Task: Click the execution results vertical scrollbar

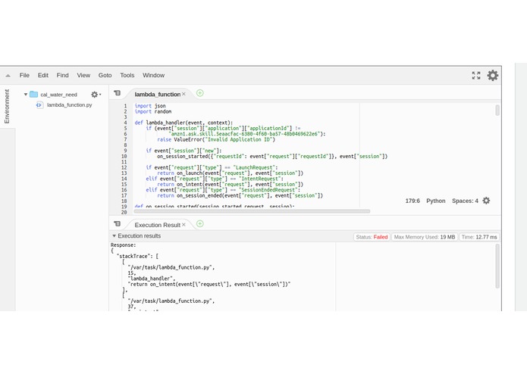Action: pyautogui.click(x=497, y=266)
